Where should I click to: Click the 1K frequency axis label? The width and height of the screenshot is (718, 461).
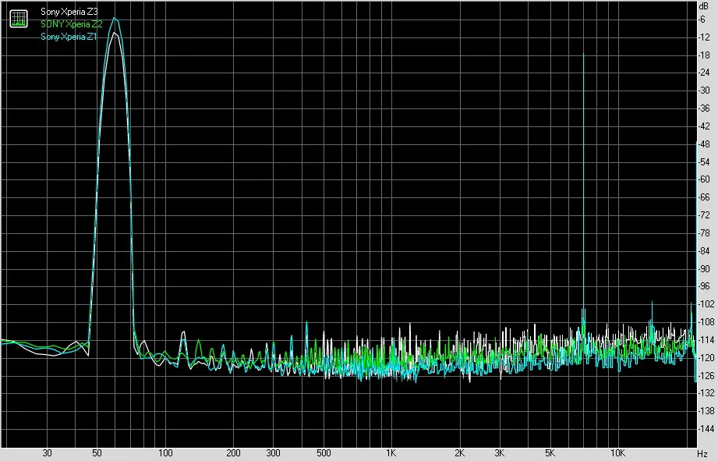click(x=391, y=453)
